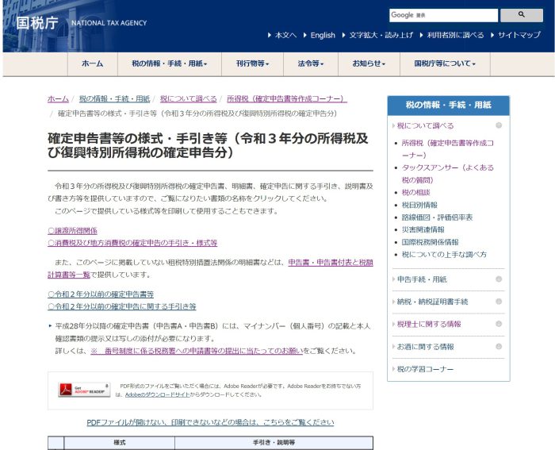The width and height of the screenshot is (555, 450).
Task: Open 税の学習コーナー sidebar item
Action: point(425,369)
